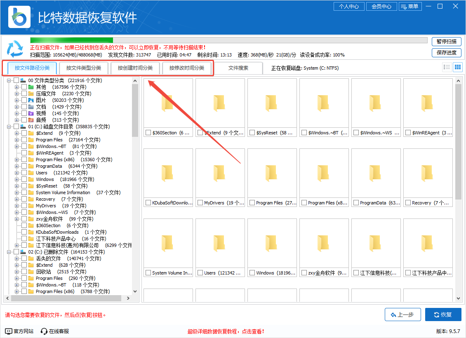Screen dimensions: 466x338
Task: Check the 00 文件类型分类 root checkbox
Action: [x=16, y=80]
